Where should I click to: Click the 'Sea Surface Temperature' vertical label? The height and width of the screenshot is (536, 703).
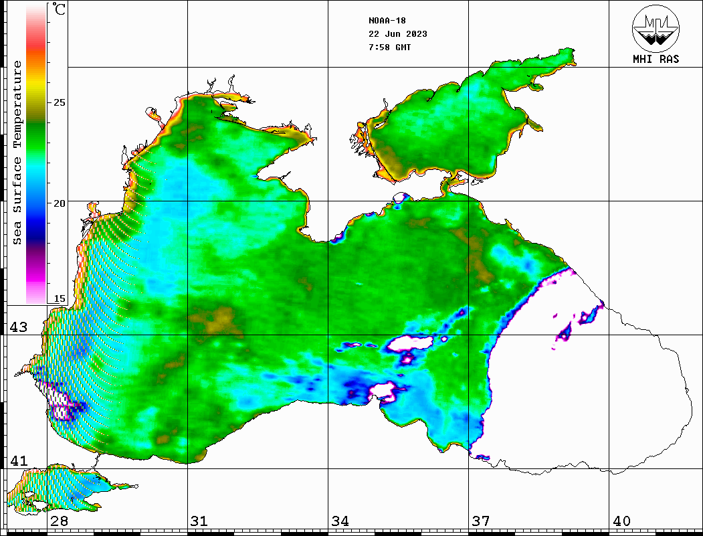tap(17, 153)
